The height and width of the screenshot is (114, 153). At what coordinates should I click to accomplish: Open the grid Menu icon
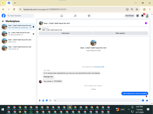(138, 16)
